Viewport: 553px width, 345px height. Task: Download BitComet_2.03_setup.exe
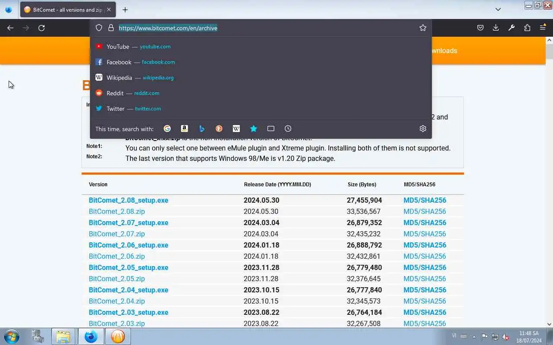click(x=128, y=312)
